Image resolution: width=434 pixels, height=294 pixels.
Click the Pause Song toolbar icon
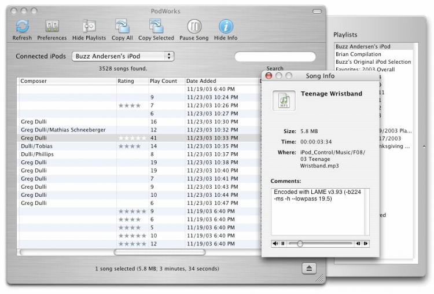point(194,26)
